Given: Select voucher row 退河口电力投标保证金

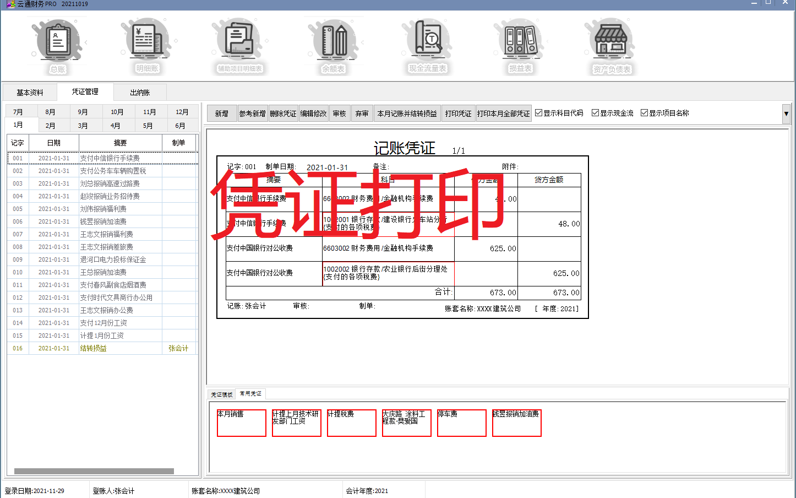Looking at the screenshot, I should click(102, 259).
